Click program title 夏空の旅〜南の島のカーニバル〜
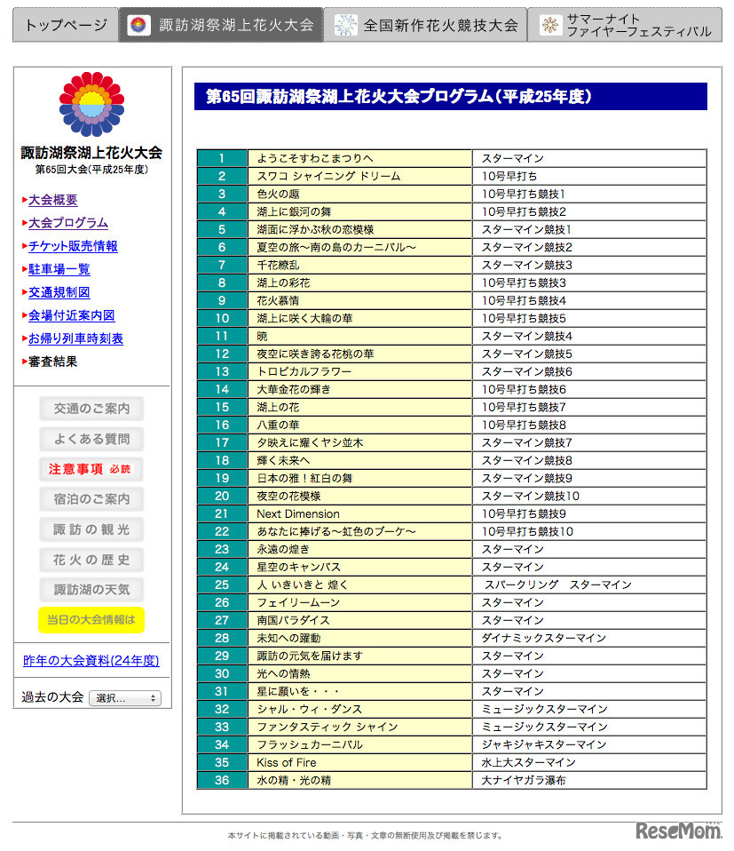Viewport: 734px width, 851px height. [x=336, y=248]
